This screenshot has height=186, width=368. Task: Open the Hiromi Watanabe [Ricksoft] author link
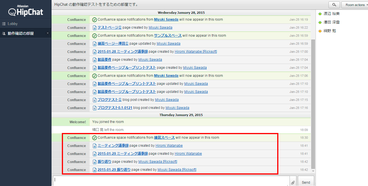point(196,52)
